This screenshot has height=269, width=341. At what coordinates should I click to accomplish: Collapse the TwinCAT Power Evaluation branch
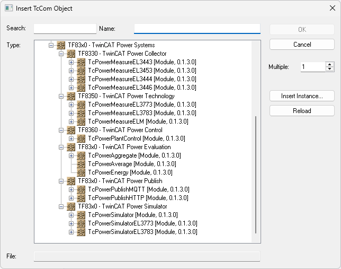pyautogui.click(x=61, y=147)
